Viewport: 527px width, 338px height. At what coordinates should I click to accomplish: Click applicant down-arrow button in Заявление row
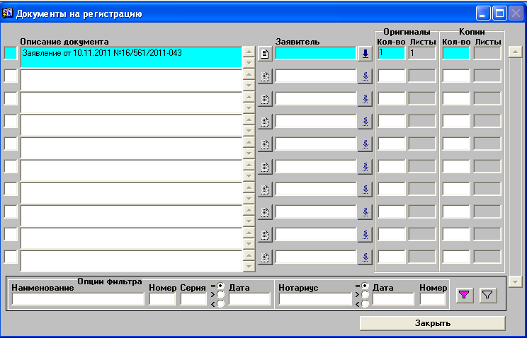click(365, 54)
